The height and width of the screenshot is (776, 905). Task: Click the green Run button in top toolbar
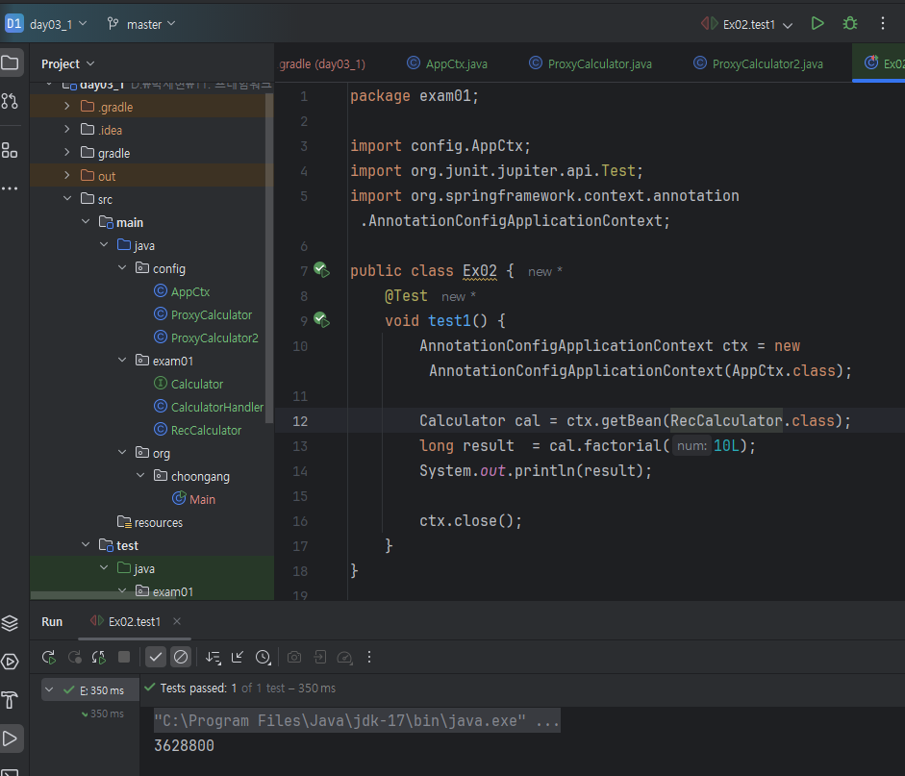pyautogui.click(x=817, y=23)
